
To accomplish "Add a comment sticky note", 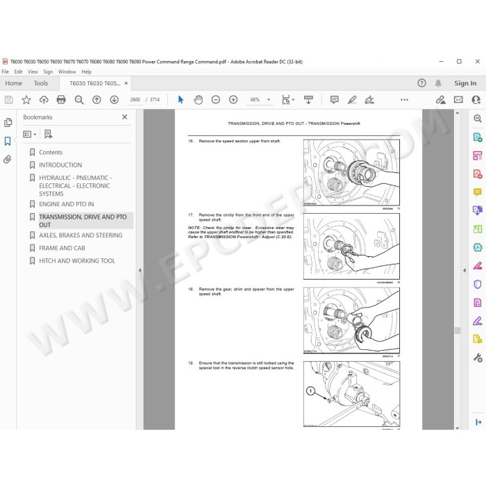I will (334, 100).
